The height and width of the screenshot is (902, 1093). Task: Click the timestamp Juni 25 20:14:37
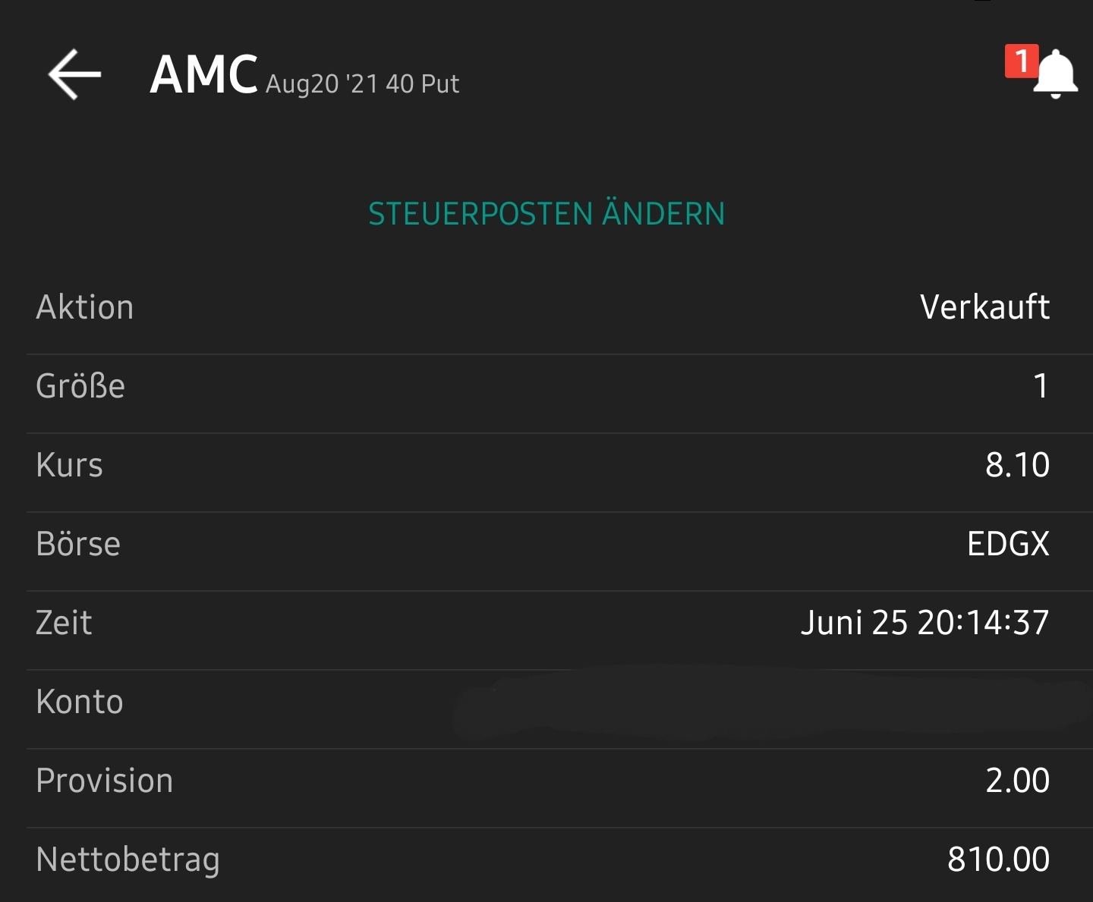pyautogui.click(x=924, y=622)
